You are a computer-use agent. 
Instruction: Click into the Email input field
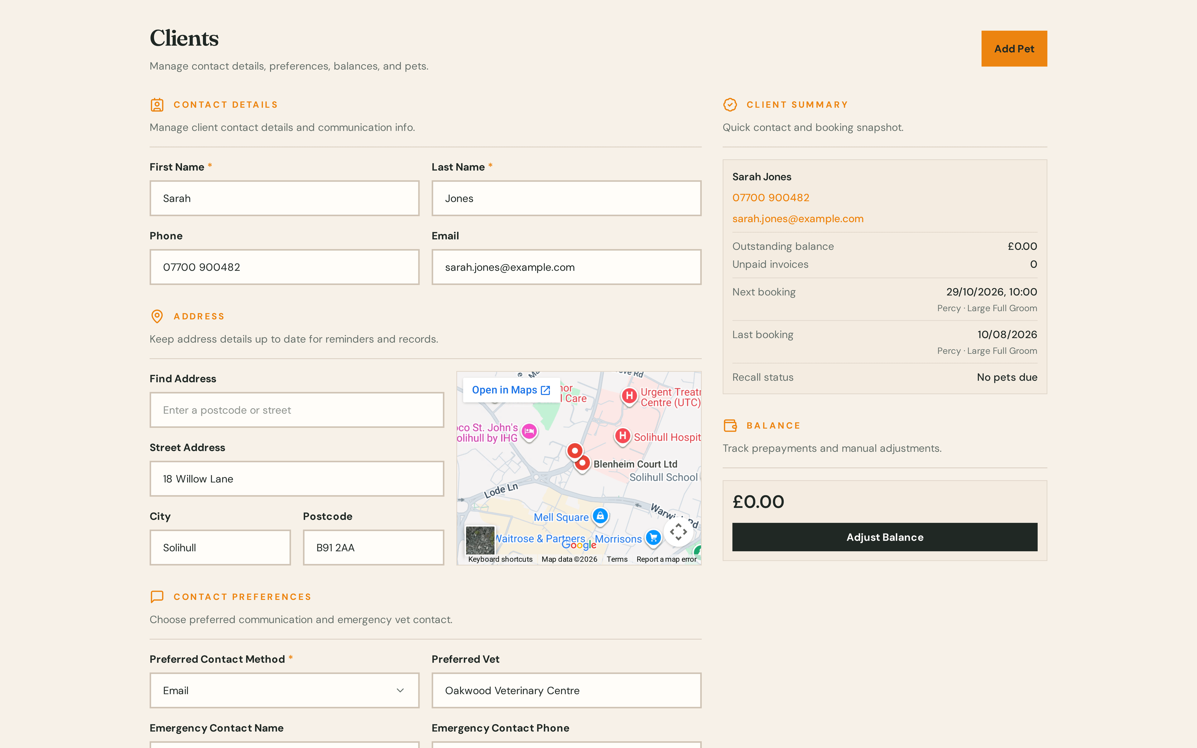pos(566,267)
